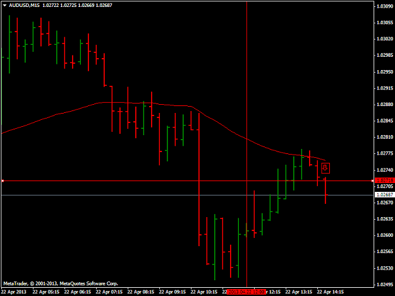Click the 1.03020 price scale label
This screenshot has height=296, width=395.
tap(385, 38)
